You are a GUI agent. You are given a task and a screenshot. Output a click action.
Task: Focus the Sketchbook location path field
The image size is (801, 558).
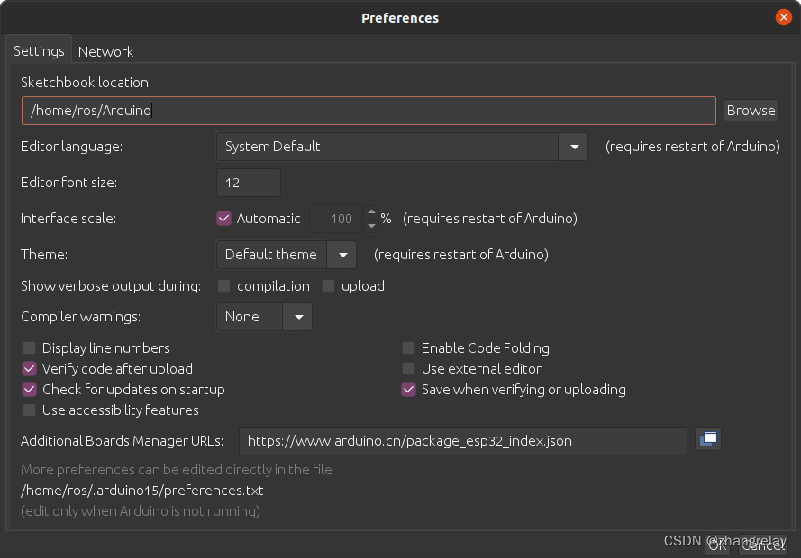[369, 111]
